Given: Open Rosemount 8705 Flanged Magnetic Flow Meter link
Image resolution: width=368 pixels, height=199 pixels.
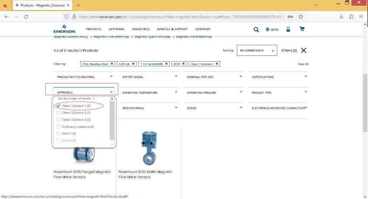Looking at the screenshot, I should click(82, 174).
